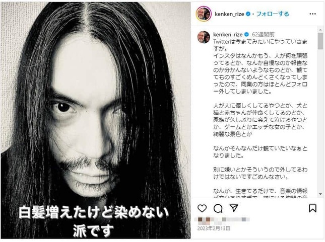Click the caption author's small profile avatar
The image size is (325, 242).
point(204,37)
